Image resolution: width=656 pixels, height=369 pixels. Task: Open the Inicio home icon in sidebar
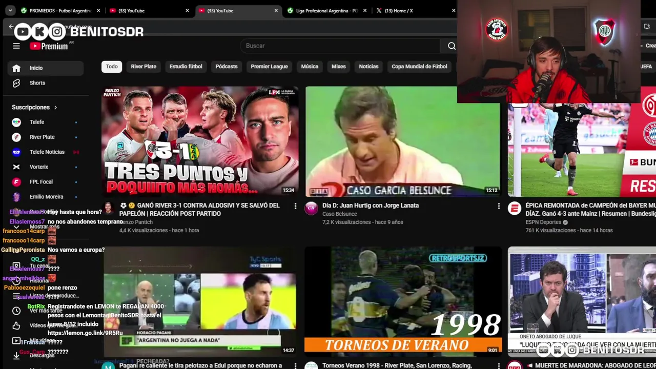[x=16, y=68]
